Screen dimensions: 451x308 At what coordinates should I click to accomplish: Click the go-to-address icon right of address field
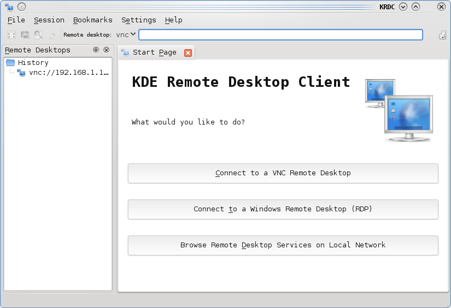click(x=442, y=35)
